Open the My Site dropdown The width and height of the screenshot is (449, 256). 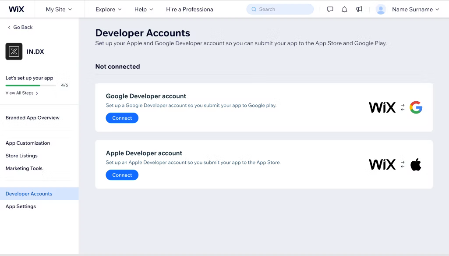point(59,9)
